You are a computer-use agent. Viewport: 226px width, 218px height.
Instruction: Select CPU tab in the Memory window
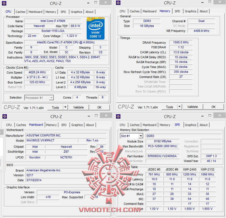pyautogui.click(x=122, y=11)
